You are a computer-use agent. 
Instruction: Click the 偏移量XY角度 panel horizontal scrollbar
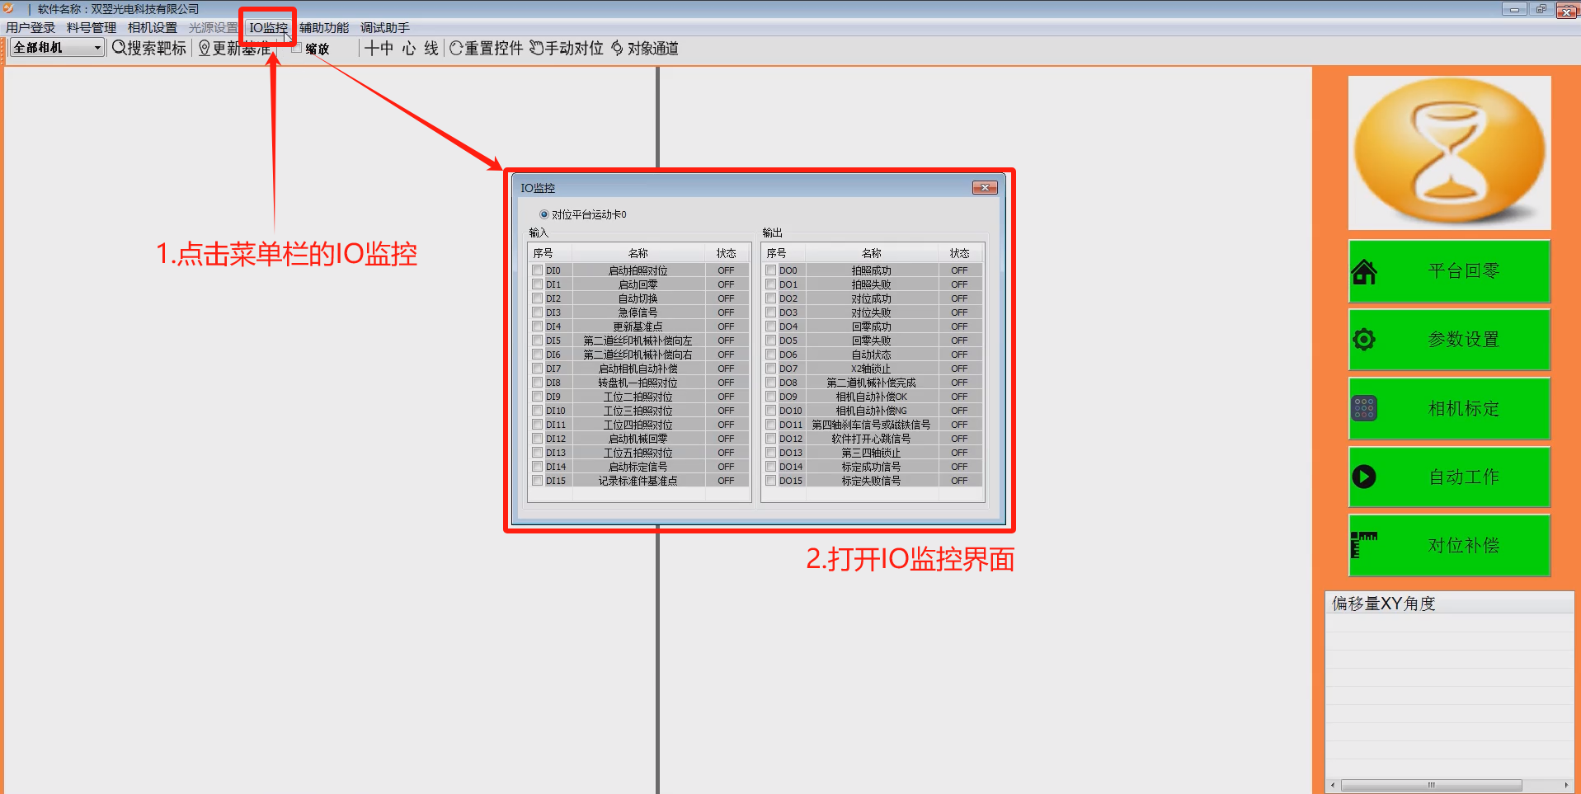point(1431,785)
